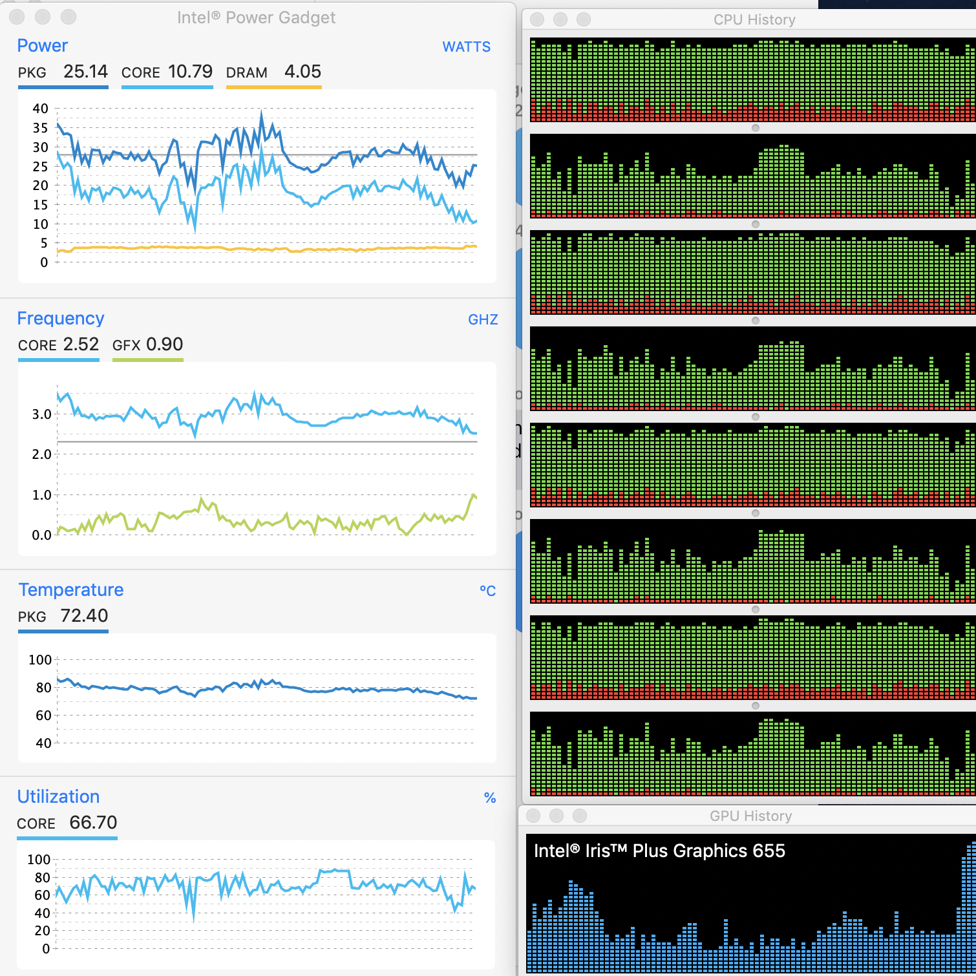Click the "WATTS" unit label
Screen dimensions: 976x976
click(x=467, y=47)
